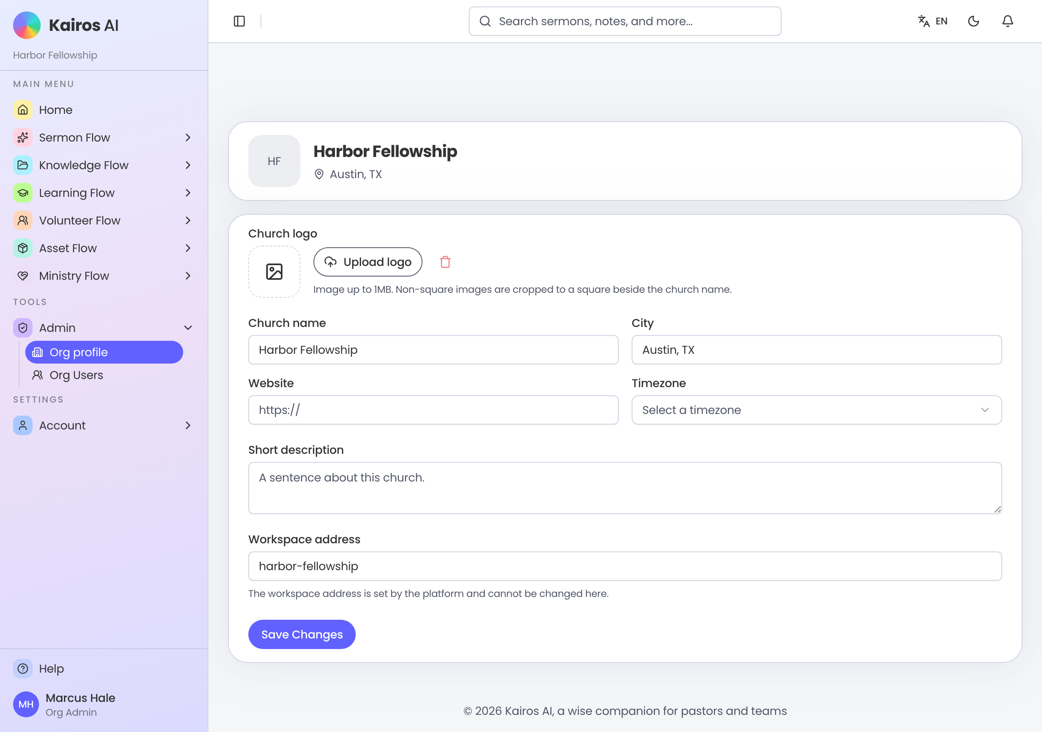Click the Upload logo button
Viewport: 1042px width, 732px height.
coord(368,261)
